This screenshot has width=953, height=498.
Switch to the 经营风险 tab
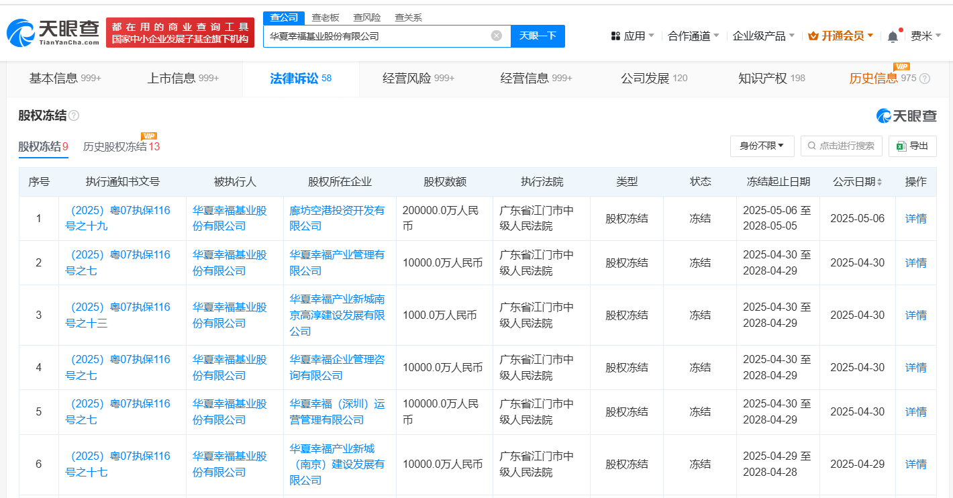click(418, 79)
